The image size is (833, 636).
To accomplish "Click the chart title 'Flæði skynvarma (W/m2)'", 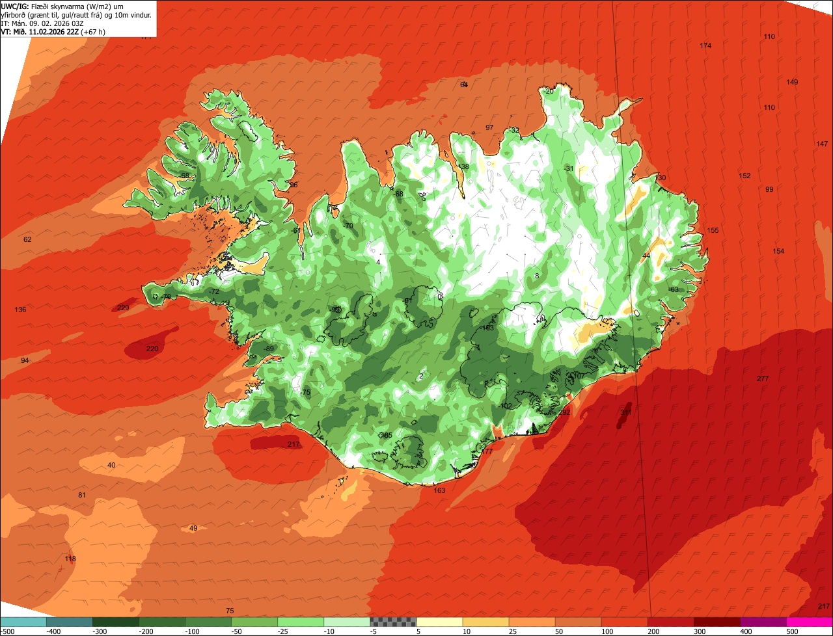I will click(x=72, y=6).
